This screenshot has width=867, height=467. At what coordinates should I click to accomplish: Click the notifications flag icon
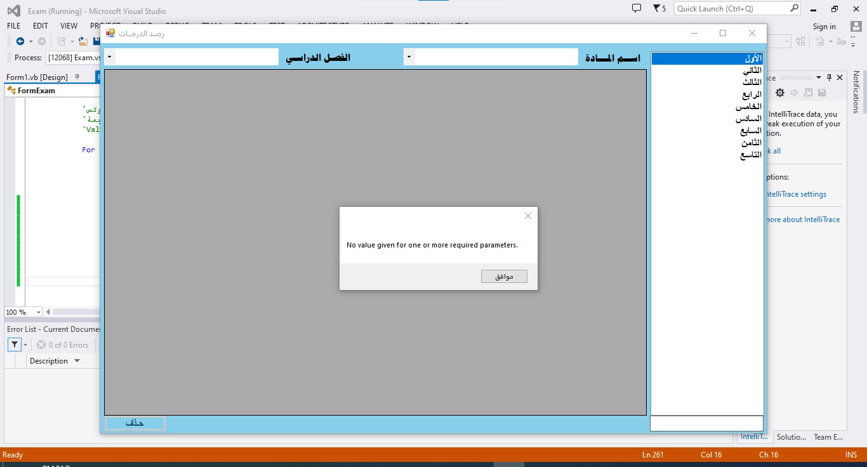coord(656,8)
